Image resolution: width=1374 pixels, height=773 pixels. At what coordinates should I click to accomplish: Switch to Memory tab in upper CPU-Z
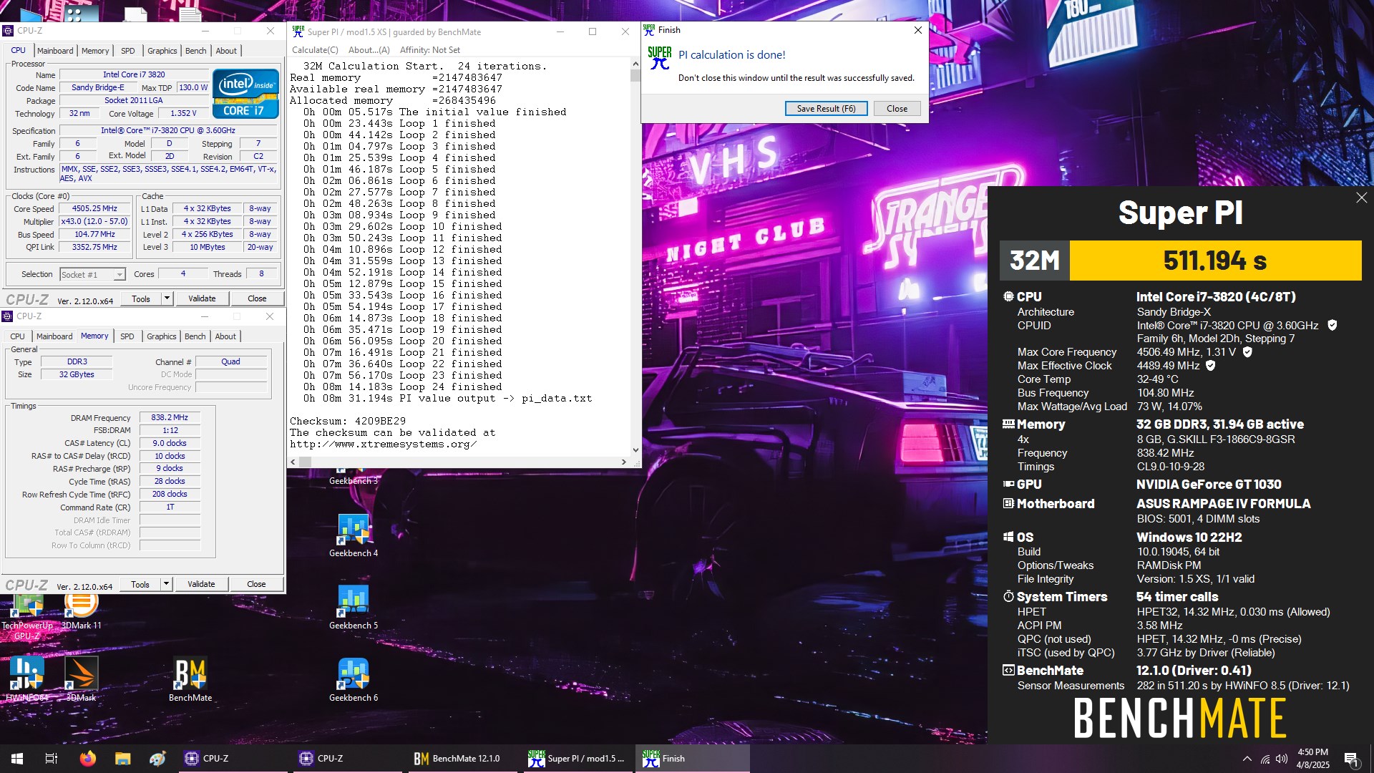pyautogui.click(x=95, y=51)
